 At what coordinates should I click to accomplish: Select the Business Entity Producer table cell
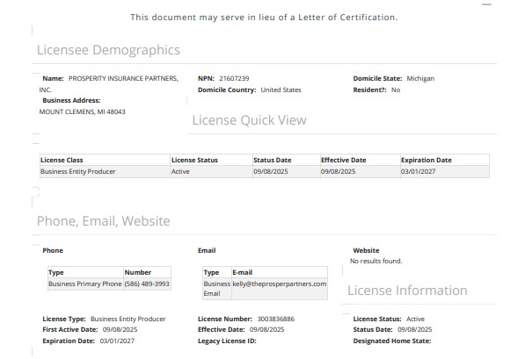pyautogui.click(x=105, y=171)
